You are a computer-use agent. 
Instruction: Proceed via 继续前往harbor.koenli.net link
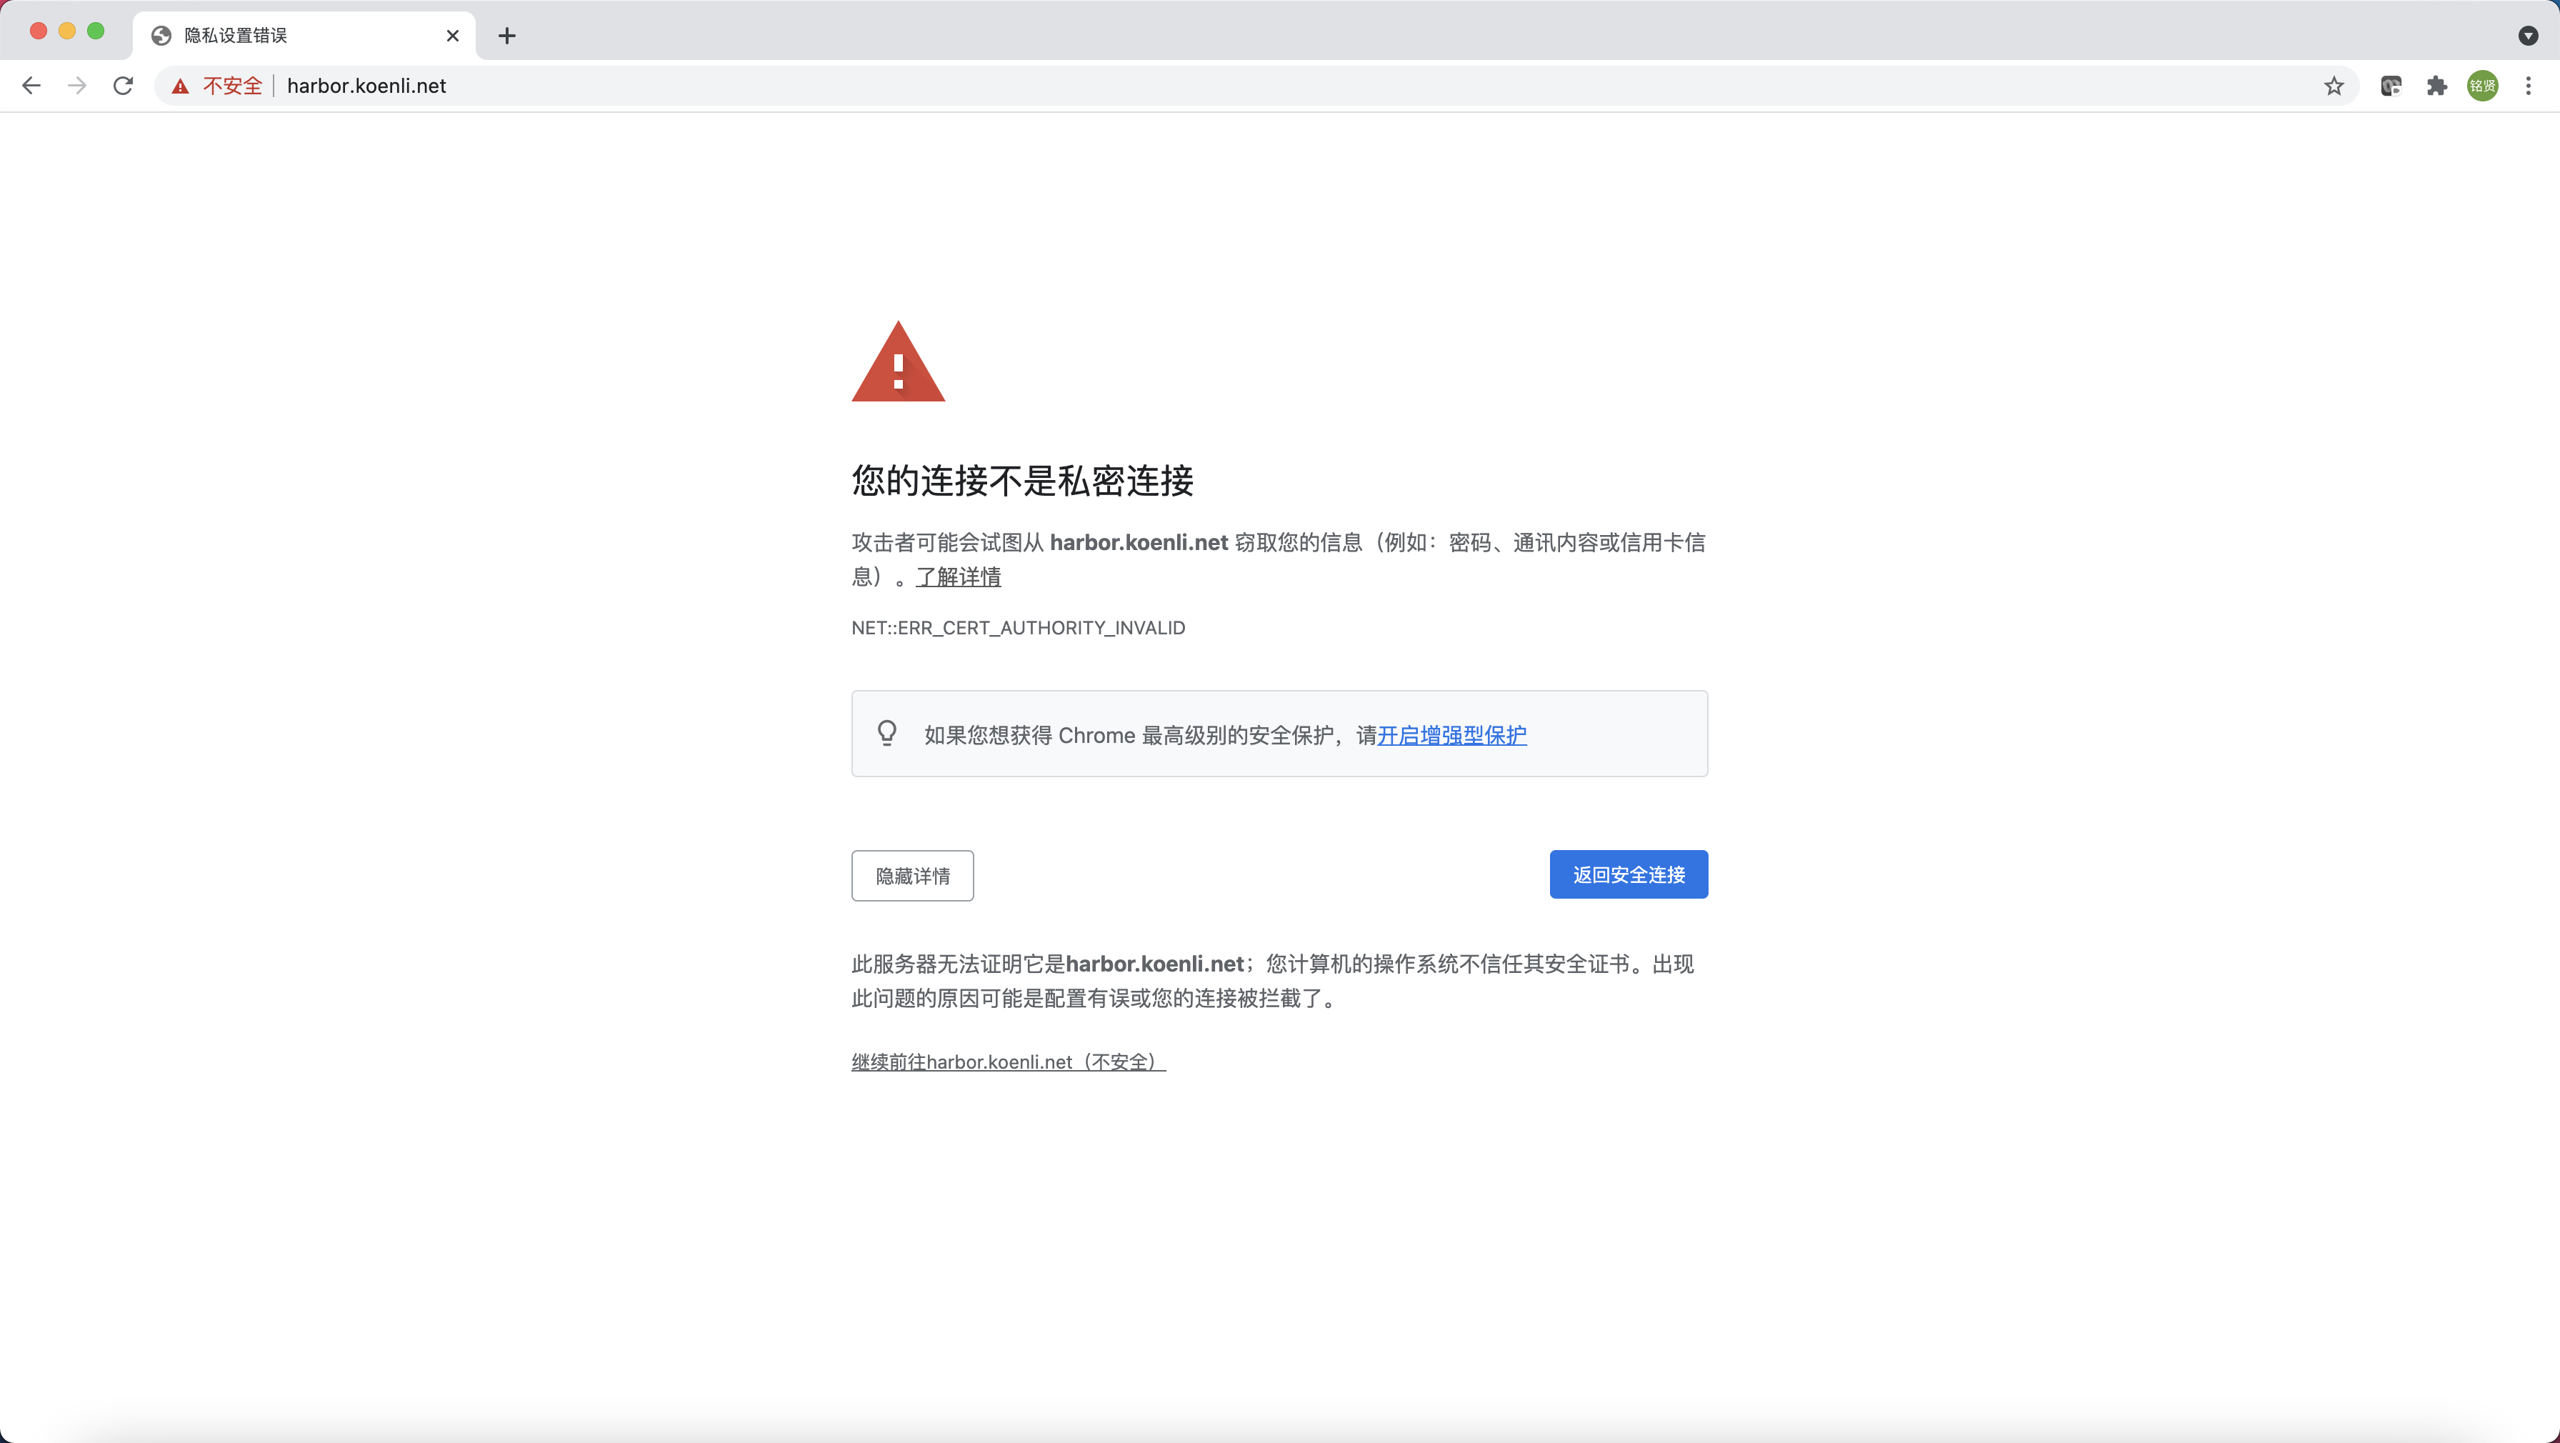click(x=1008, y=1062)
